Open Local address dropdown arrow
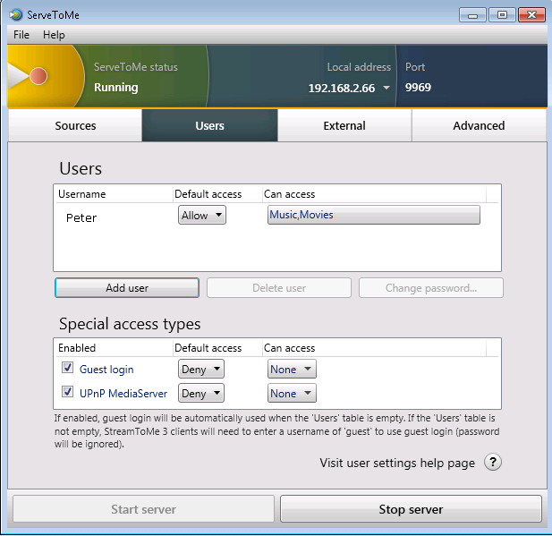This screenshot has width=552, height=536. [386, 88]
